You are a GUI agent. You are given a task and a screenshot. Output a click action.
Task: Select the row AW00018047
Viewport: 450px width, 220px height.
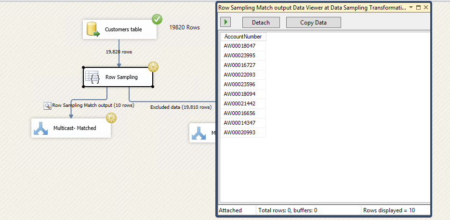[243, 46]
